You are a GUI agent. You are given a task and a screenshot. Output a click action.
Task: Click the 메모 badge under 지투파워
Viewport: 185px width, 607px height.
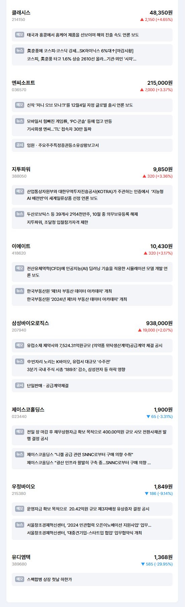pyautogui.click(x=20, y=191)
